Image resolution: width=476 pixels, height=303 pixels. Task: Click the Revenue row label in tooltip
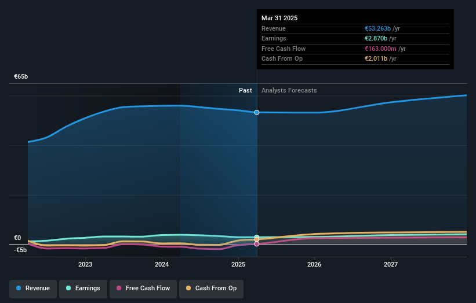[274, 28]
